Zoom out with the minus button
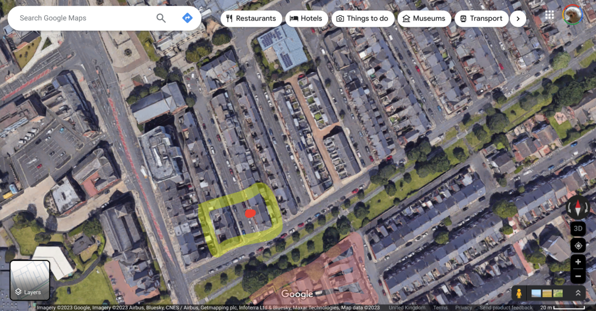 578,277
